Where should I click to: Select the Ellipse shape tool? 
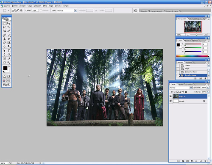[9, 54]
